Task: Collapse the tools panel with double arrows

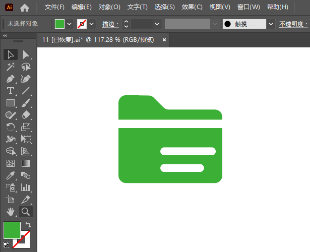Action: tap(5, 36)
